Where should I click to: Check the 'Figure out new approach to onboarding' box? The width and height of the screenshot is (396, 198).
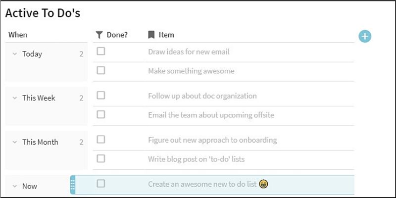[101, 139]
